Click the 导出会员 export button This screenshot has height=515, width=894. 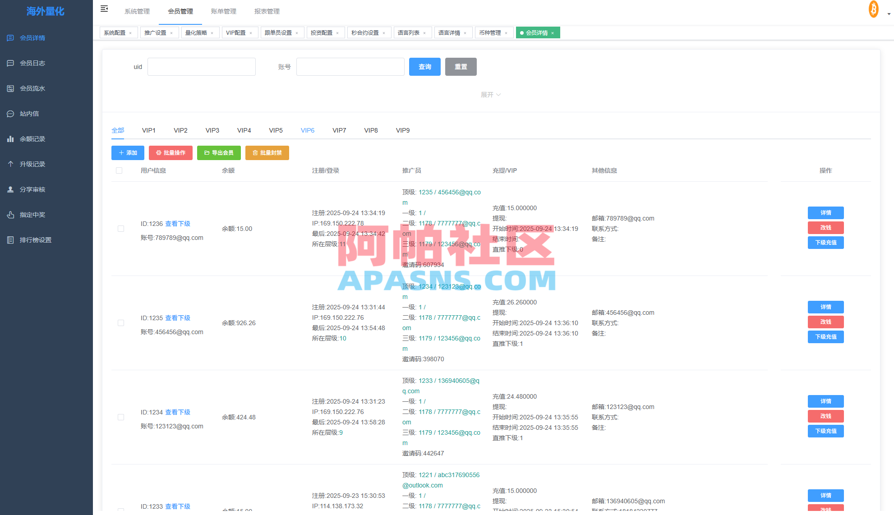[x=219, y=153]
